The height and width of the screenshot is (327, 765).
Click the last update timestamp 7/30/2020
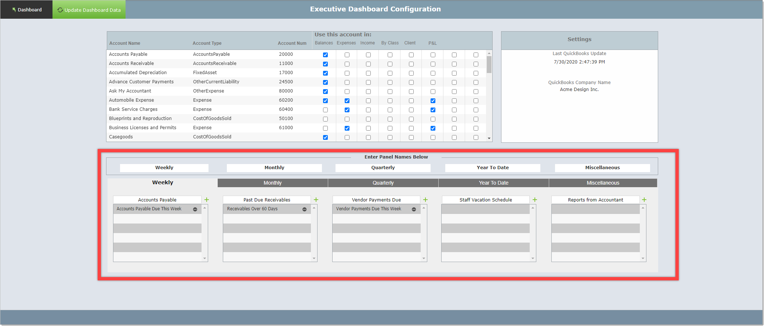[579, 62]
